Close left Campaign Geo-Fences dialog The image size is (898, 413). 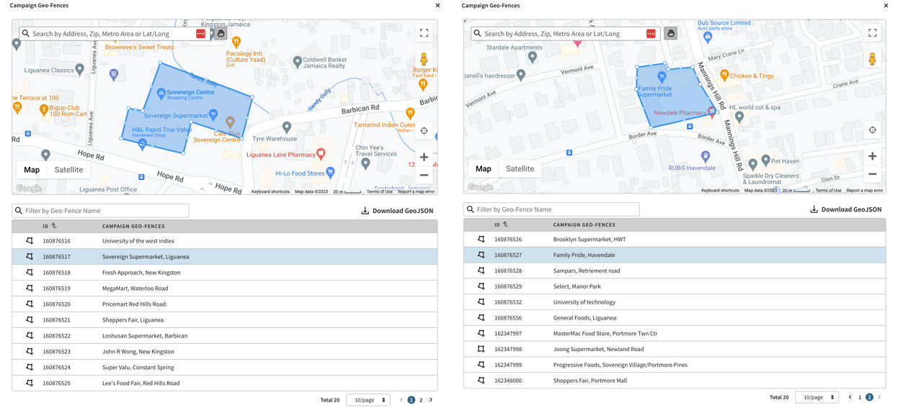pyautogui.click(x=437, y=6)
